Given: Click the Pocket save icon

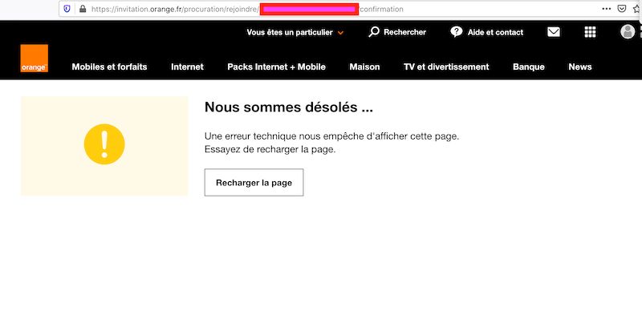Looking at the screenshot, I should tap(621, 9).
